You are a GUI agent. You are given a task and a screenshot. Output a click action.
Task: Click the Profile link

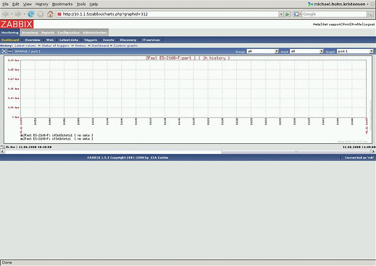pos(357,24)
